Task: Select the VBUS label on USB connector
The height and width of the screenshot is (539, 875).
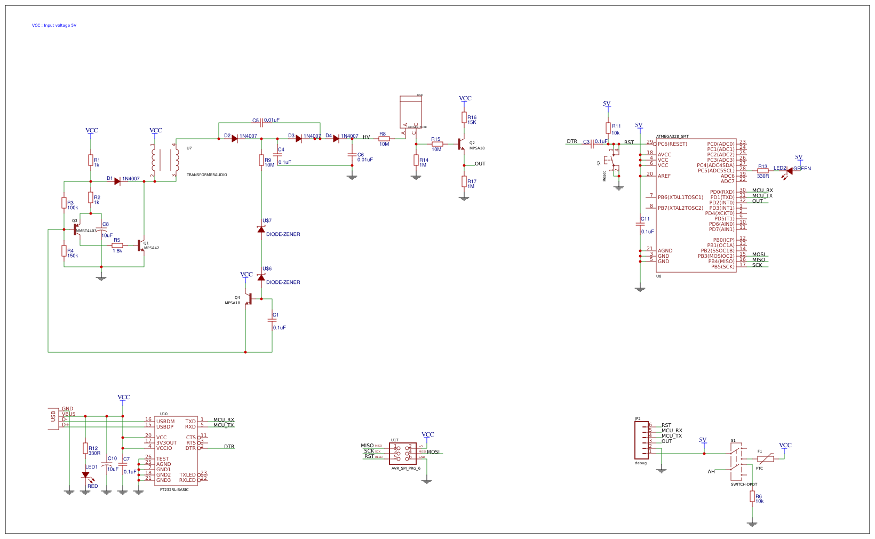Action: [x=69, y=414]
